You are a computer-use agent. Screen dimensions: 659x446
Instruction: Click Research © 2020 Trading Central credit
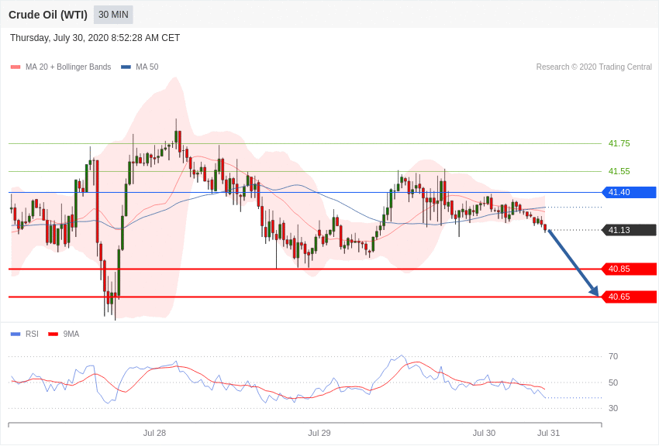click(594, 67)
